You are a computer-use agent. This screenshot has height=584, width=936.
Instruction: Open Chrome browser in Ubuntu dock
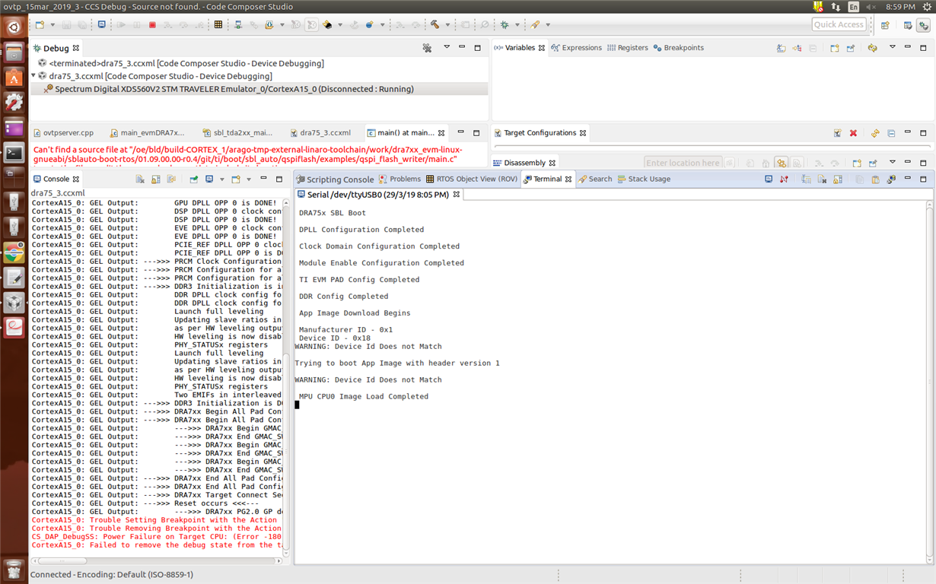coord(14,252)
